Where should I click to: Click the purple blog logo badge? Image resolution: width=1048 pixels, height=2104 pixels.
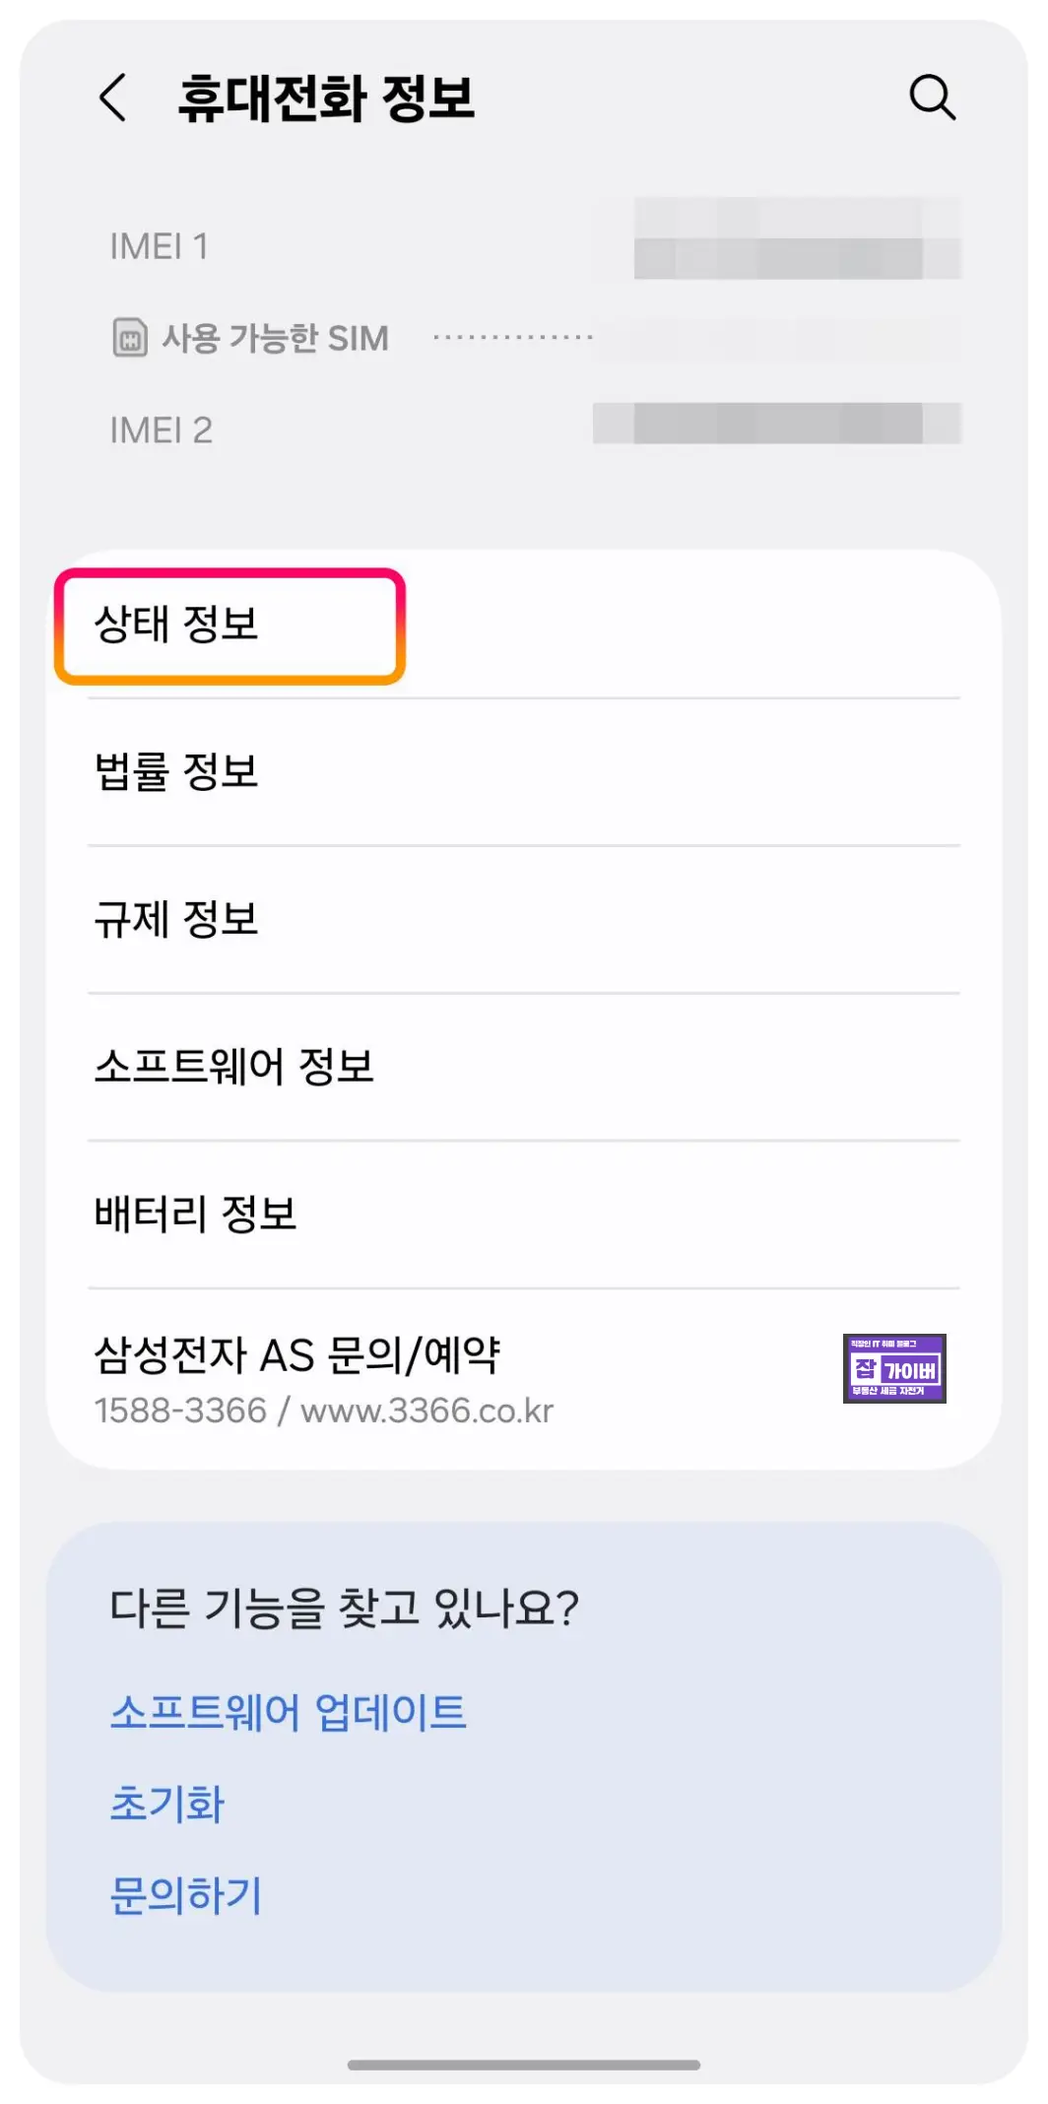click(x=894, y=1368)
